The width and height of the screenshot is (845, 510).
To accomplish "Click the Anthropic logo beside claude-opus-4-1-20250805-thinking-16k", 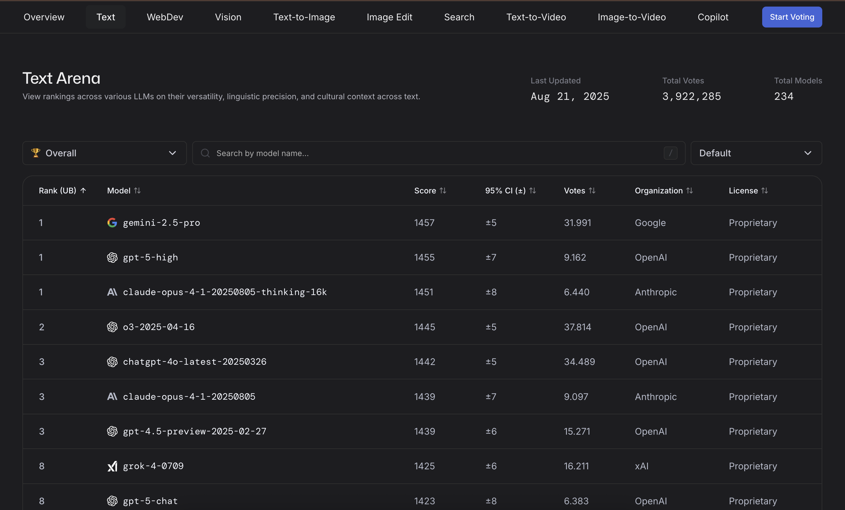I will [x=112, y=292].
